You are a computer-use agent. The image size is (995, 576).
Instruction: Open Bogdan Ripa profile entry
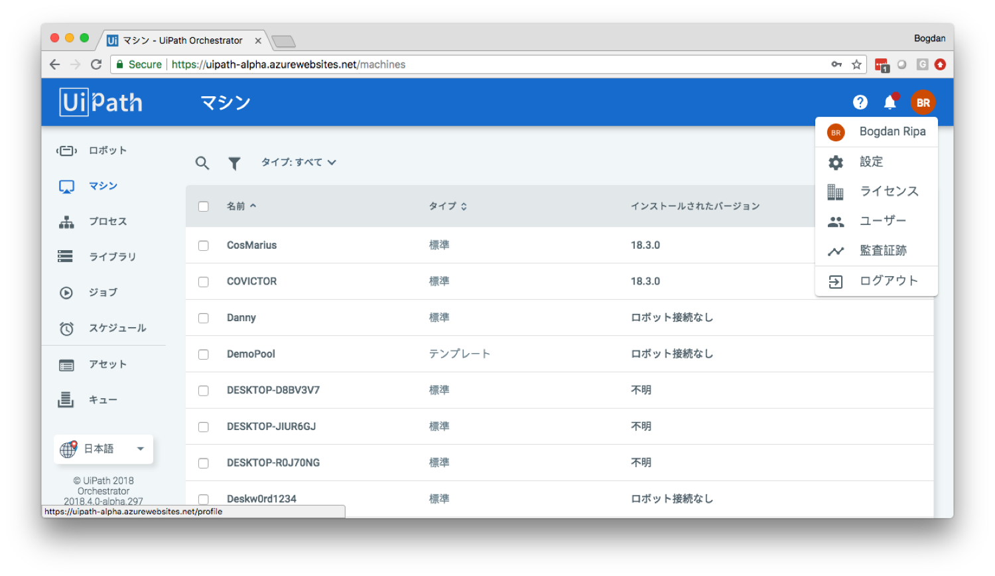click(x=876, y=132)
